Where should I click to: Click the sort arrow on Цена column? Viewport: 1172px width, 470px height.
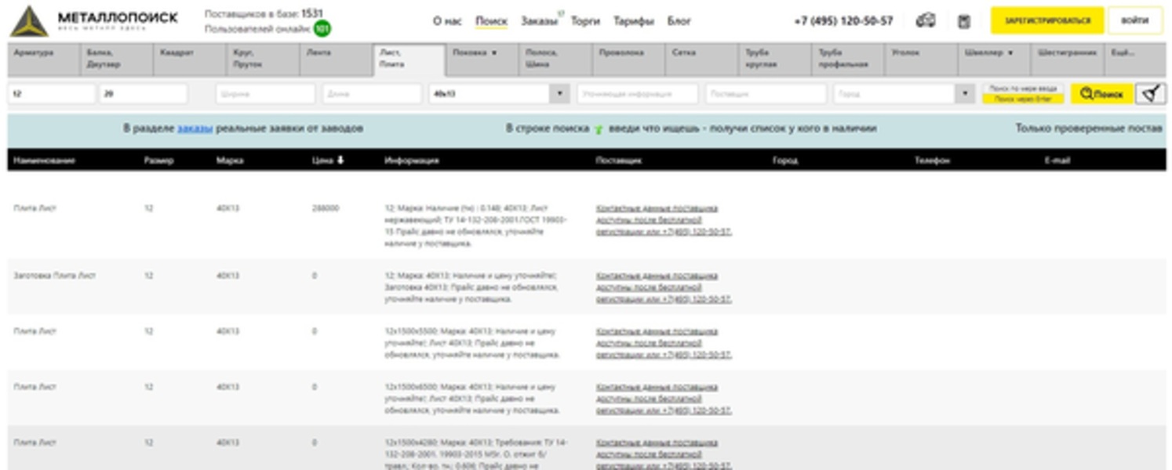(x=340, y=161)
